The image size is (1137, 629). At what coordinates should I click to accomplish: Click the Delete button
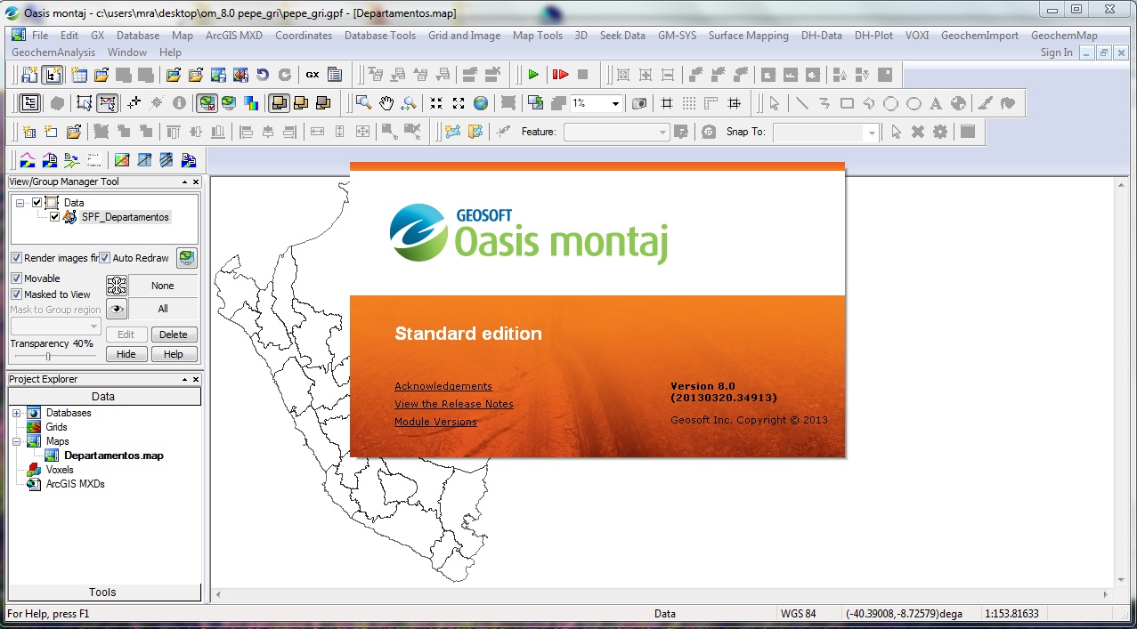pyautogui.click(x=174, y=335)
